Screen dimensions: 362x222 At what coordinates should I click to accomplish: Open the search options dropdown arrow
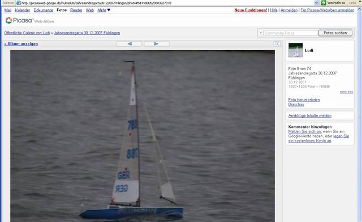tap(260, 33)
